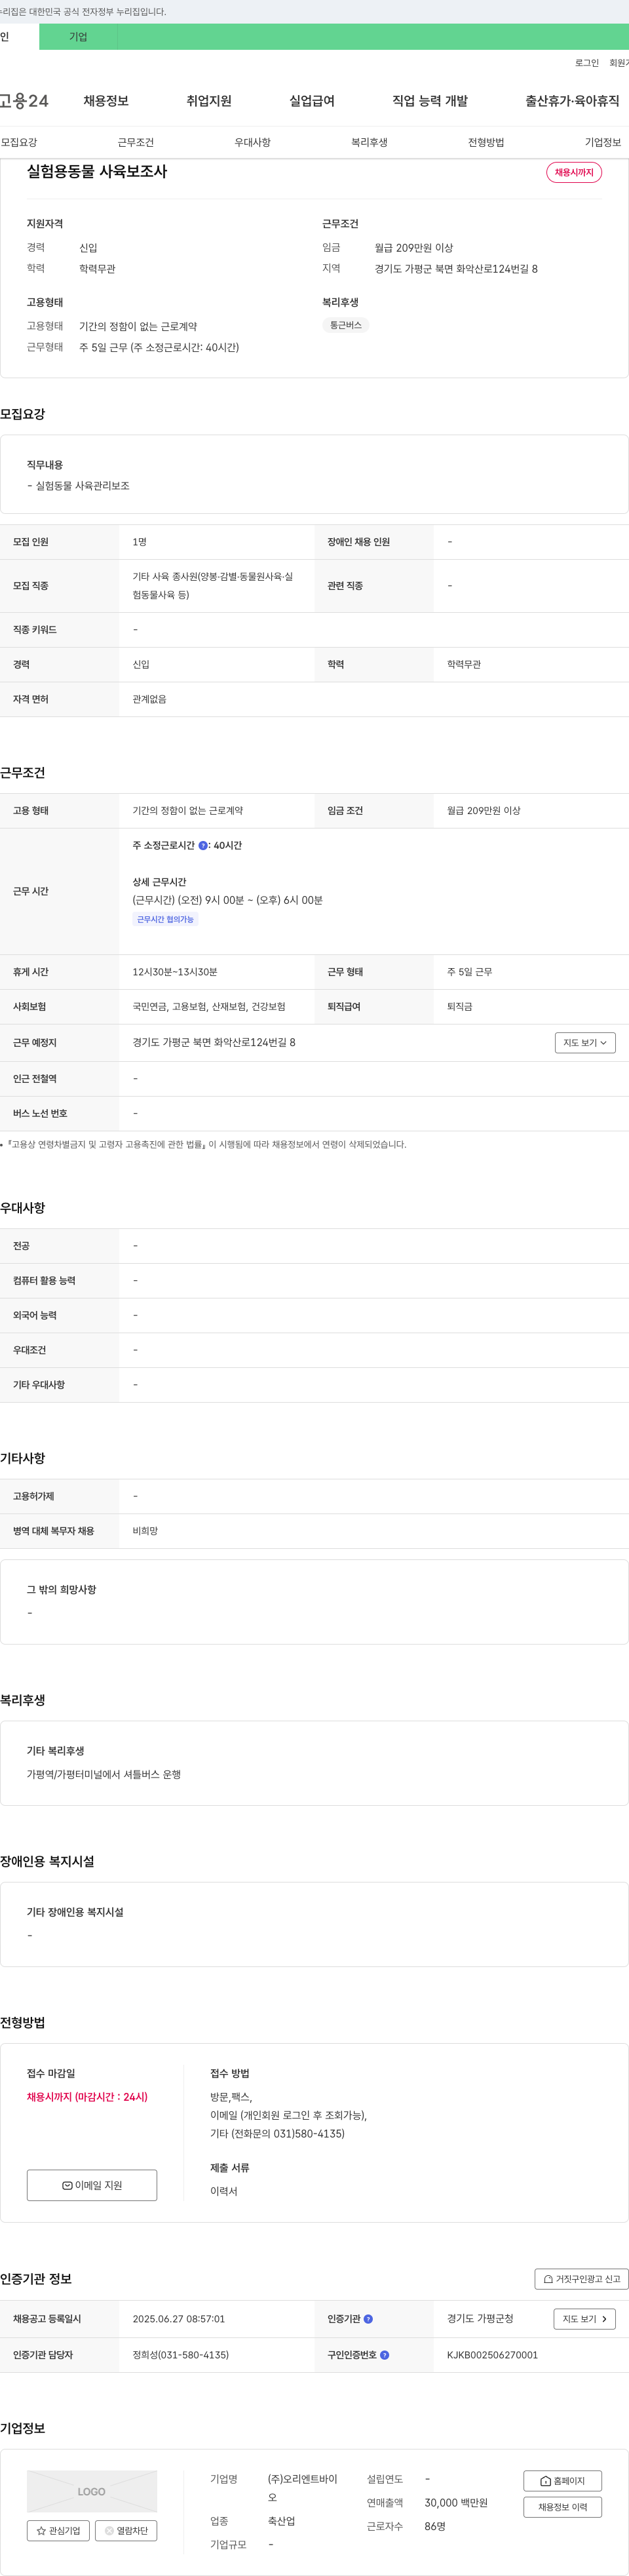
Task: Jump to the 전형방법 section tab
Action: (x=486, y=143)
